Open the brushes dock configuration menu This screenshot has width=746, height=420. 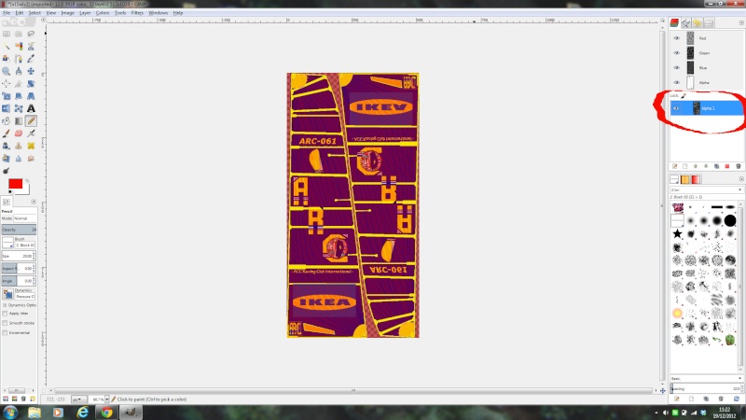click(741, 179)
